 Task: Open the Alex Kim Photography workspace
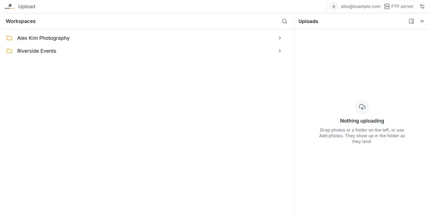point(145,38)
